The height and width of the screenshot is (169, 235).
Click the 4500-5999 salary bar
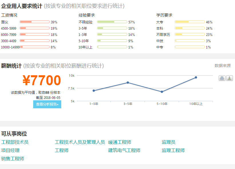(x=35, y=28)
